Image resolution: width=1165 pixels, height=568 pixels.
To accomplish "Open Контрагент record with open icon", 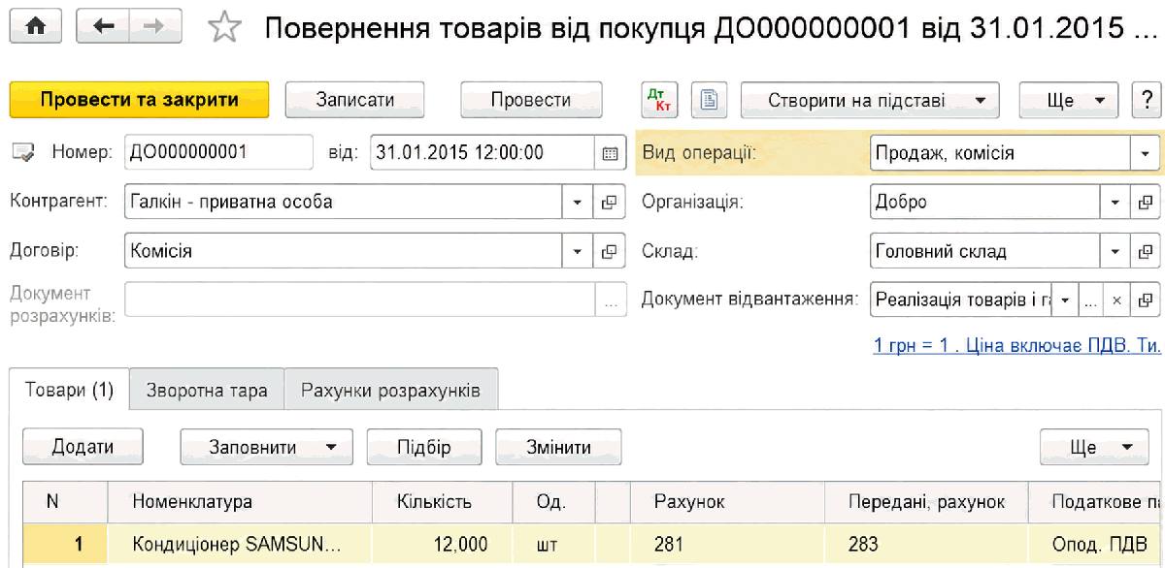I will [x=609, y=202].
